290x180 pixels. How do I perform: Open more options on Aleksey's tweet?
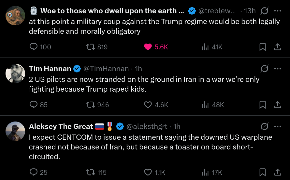click(277, 126)
